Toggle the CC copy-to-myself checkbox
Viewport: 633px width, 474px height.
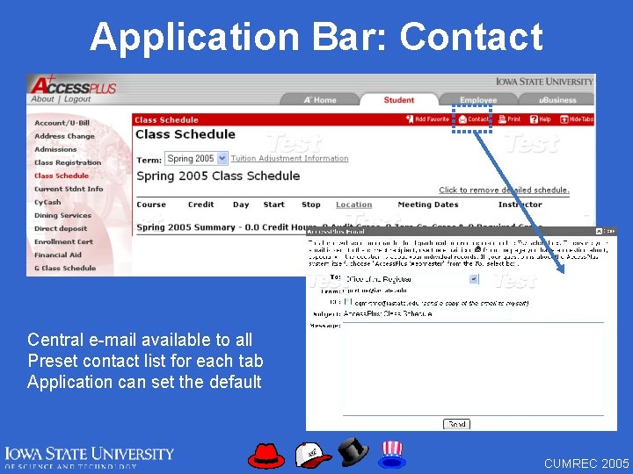click(348, 301)
